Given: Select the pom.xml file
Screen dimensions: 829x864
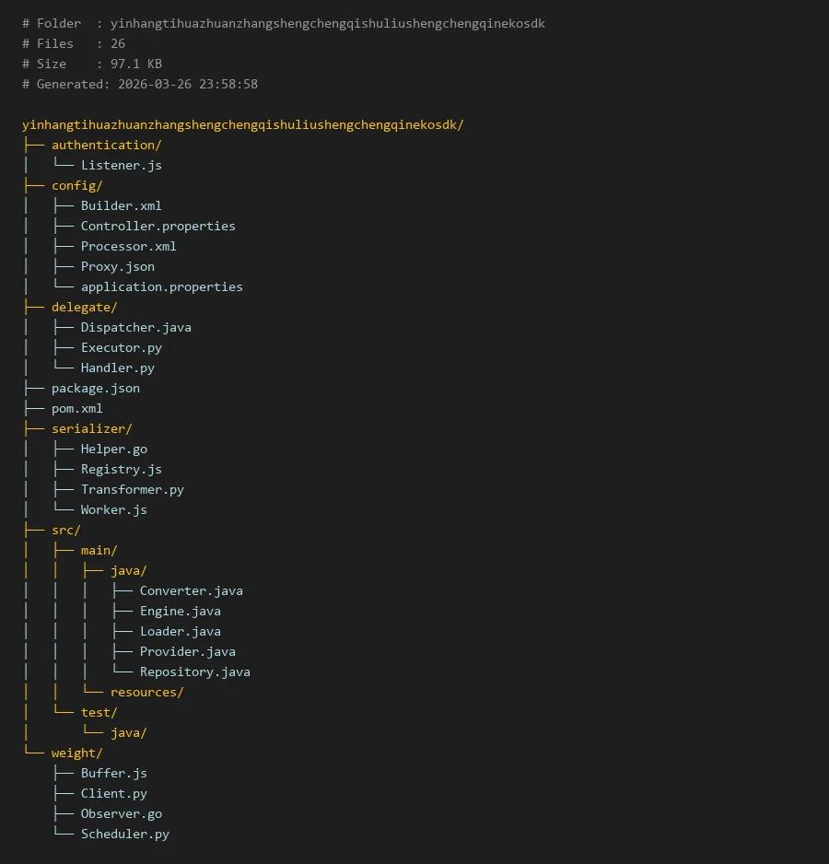Looking at the screenshot, I should [76, 408].
